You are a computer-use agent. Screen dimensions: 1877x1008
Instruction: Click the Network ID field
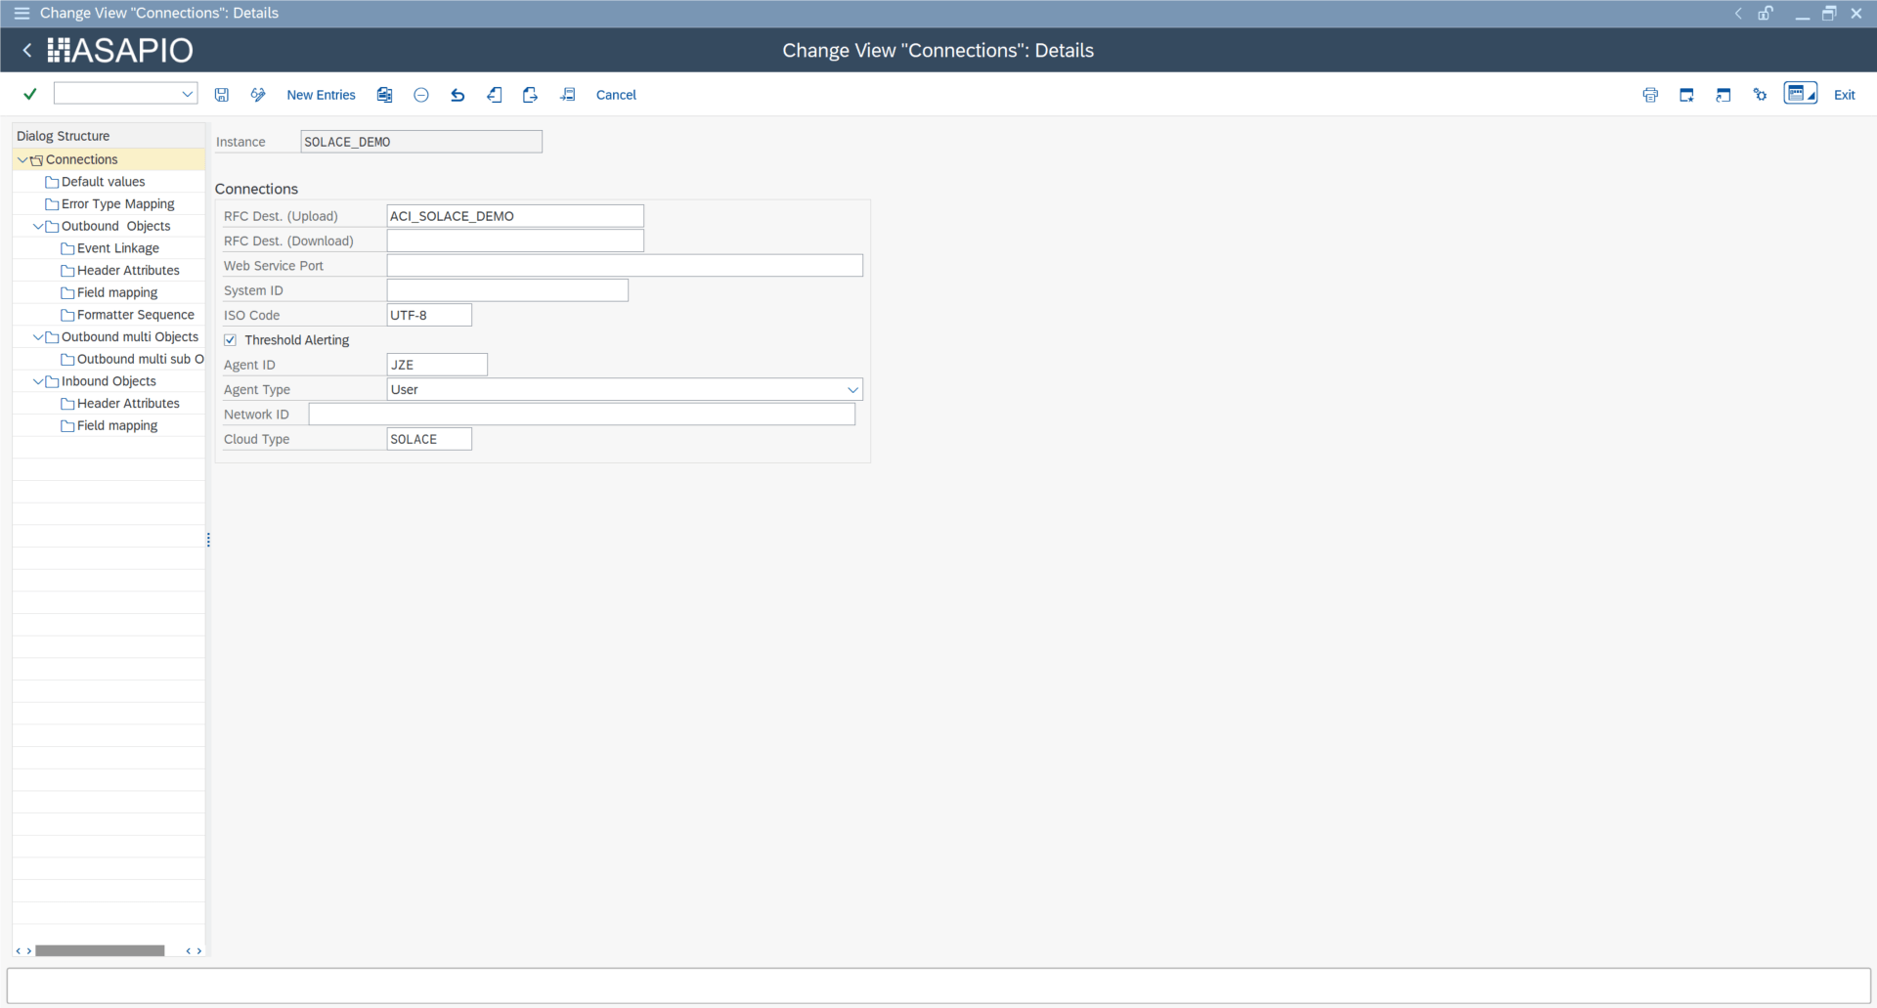pyautogui.click(x=582, y=415)
